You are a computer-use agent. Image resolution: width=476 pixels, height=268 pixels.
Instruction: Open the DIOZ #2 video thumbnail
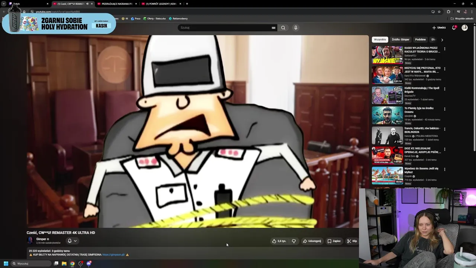(387, 156)
